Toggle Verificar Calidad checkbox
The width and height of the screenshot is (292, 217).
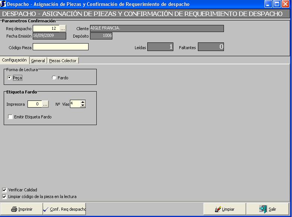(4, 190)
